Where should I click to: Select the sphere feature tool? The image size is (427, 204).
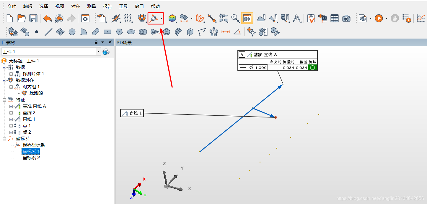point(167,31)
